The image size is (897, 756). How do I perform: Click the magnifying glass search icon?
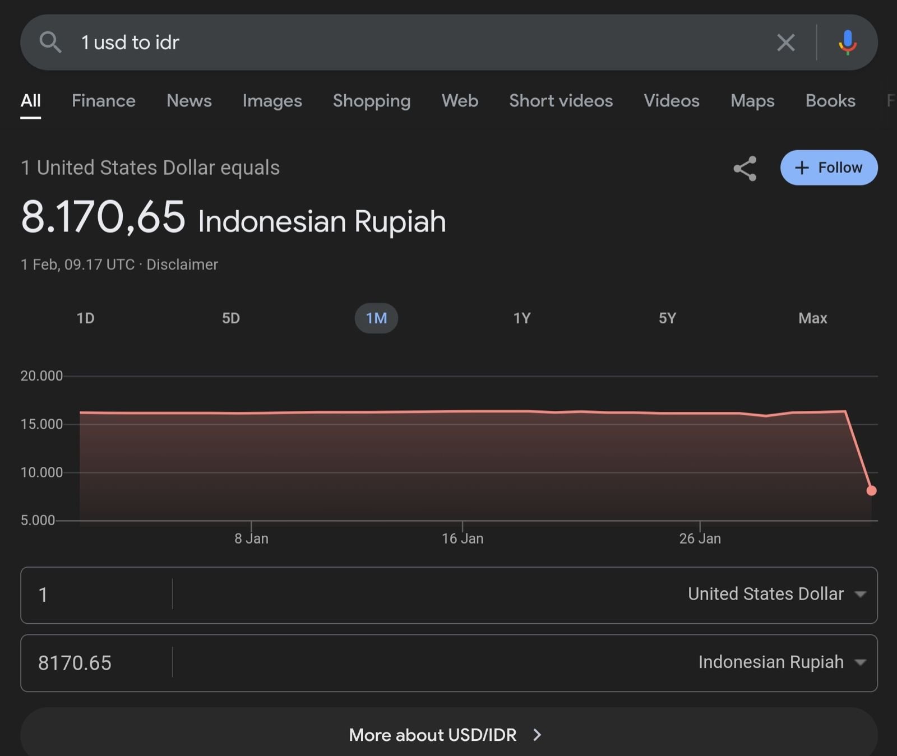(50, 43)
